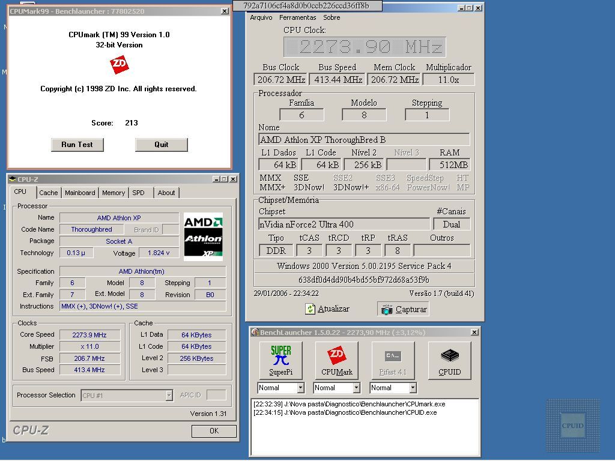Viewport: 615px width, 461px height.
Task: Click the Tipo value 'DDR'
Action: tap(276, 250)
